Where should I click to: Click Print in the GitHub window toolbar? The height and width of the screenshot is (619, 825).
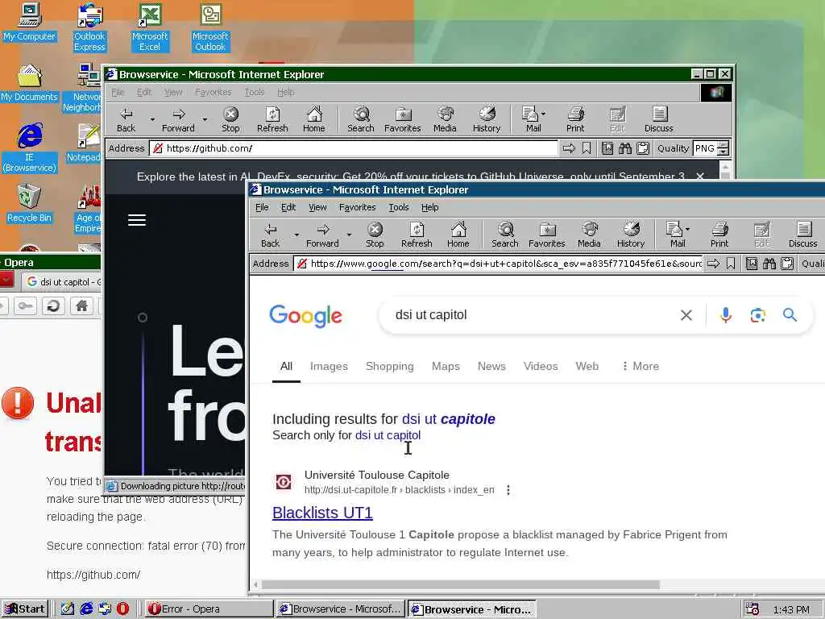point(575,119)
